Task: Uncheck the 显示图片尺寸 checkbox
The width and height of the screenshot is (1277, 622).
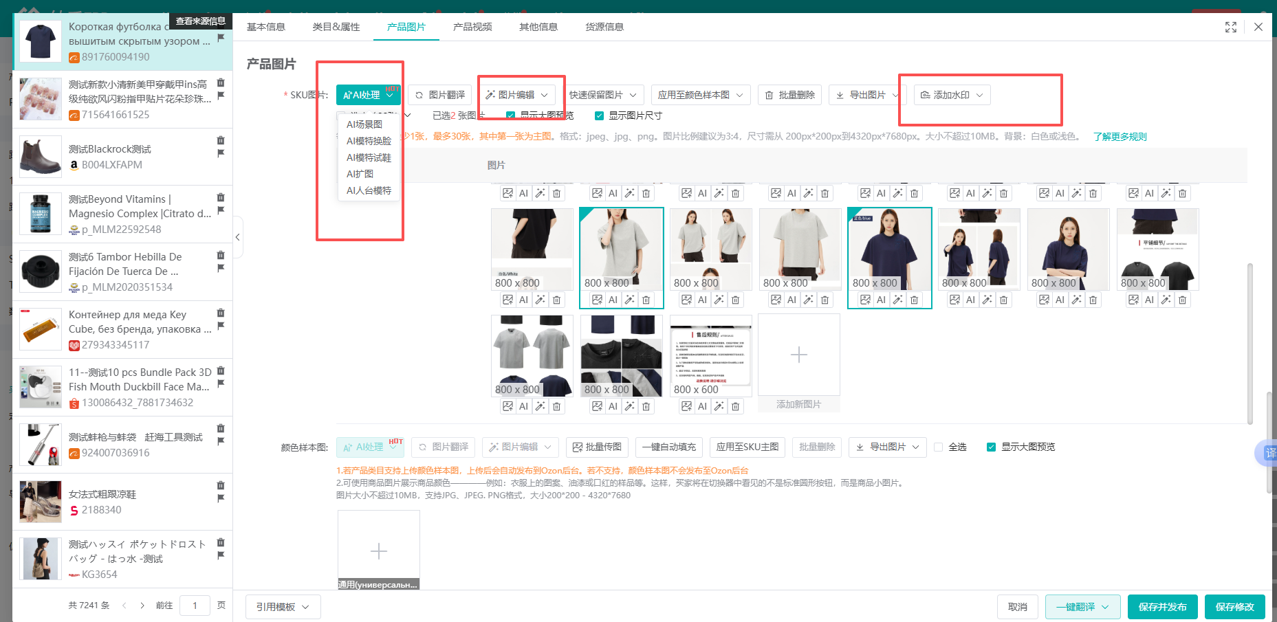Action: 599,115
